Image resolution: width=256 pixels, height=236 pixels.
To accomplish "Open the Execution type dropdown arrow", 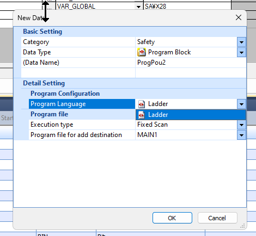I will (x=241, y=125).
